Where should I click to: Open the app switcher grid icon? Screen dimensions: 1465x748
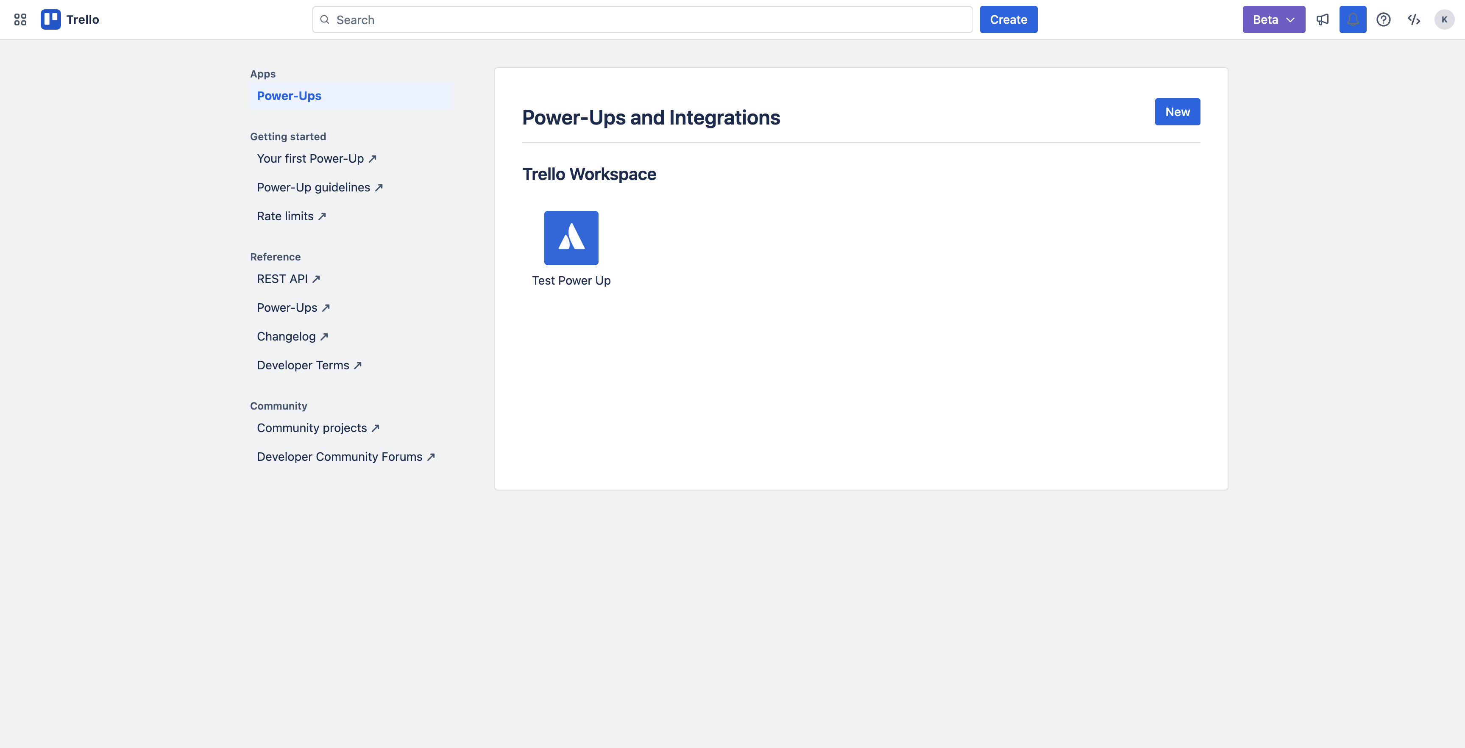point(20,19)
